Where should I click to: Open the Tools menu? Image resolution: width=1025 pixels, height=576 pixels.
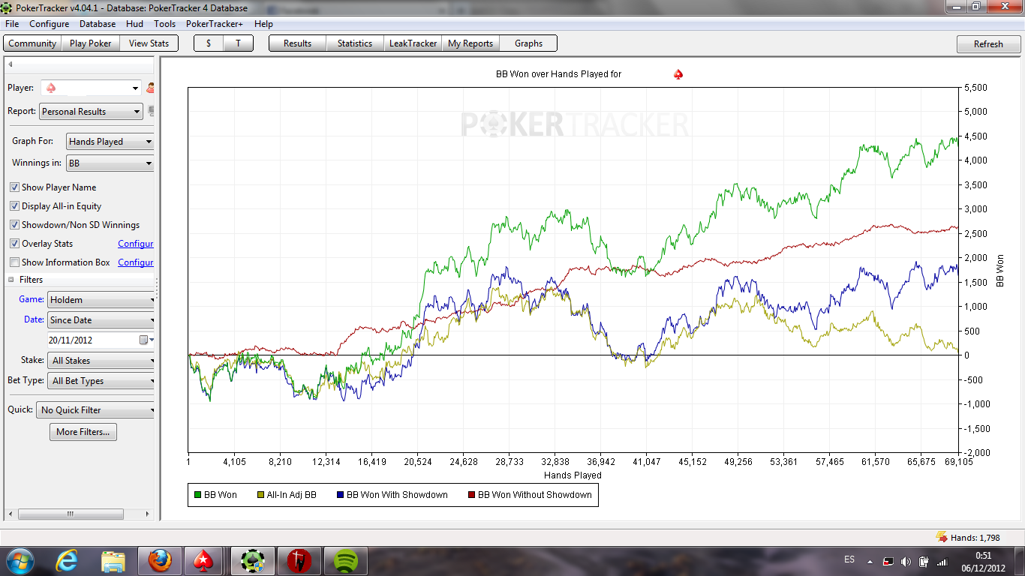[x=165, y=24]
